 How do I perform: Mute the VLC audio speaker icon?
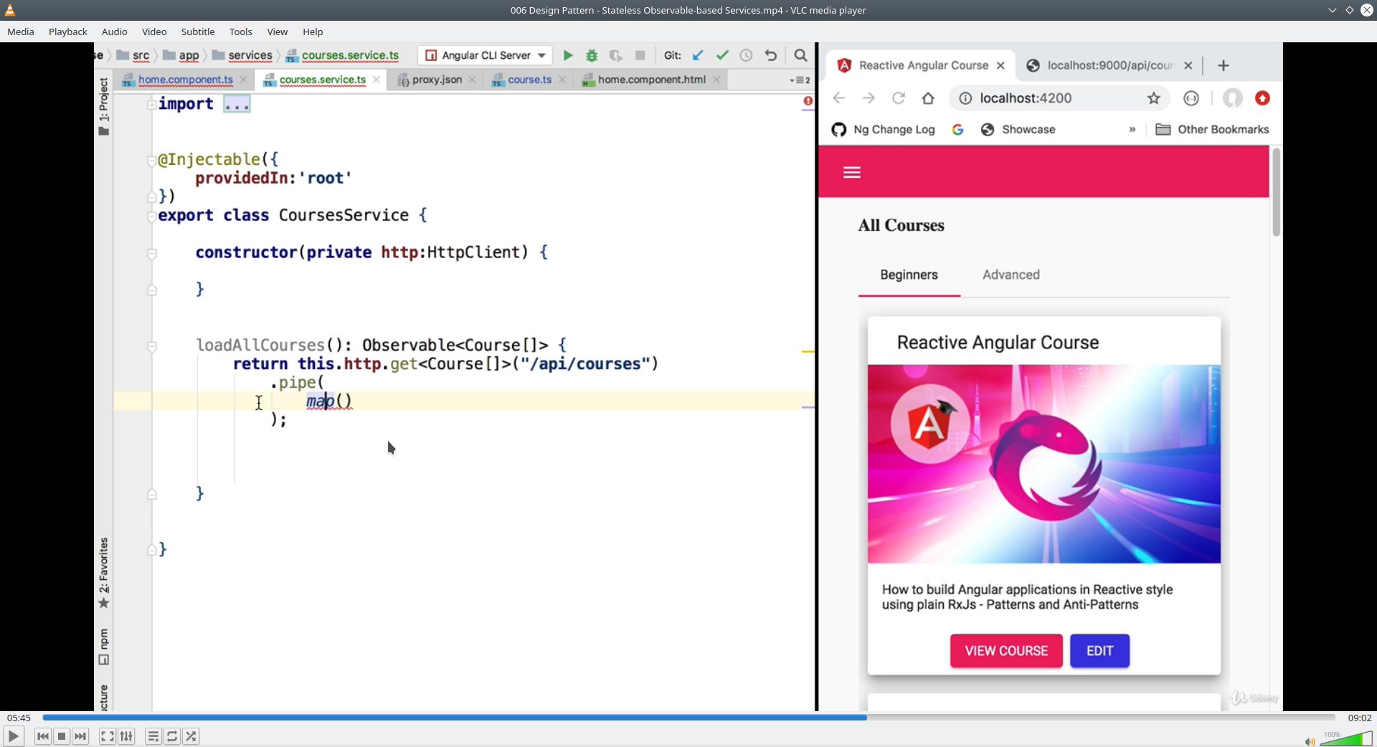1310,741
